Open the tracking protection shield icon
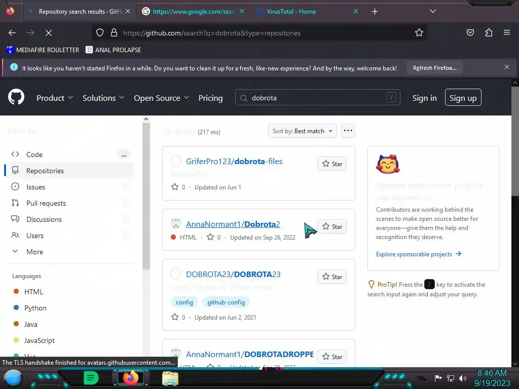 (x=100, y=33)
